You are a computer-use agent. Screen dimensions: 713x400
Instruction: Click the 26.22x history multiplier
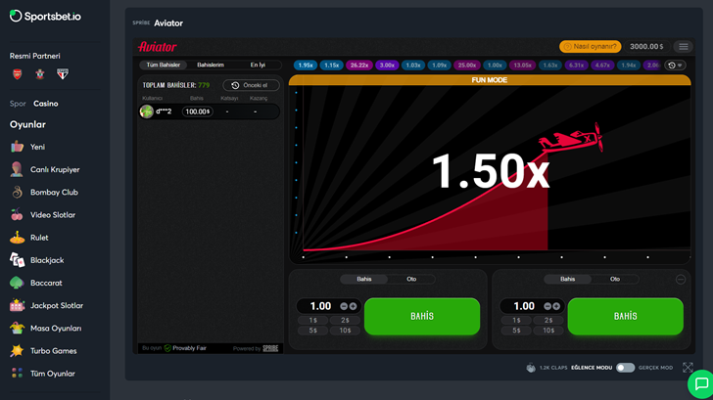point(359,66)
